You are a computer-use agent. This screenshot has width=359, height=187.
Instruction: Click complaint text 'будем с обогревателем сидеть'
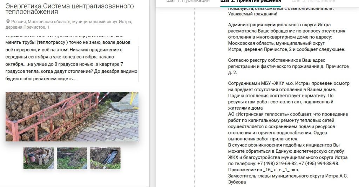coord(39,79)
